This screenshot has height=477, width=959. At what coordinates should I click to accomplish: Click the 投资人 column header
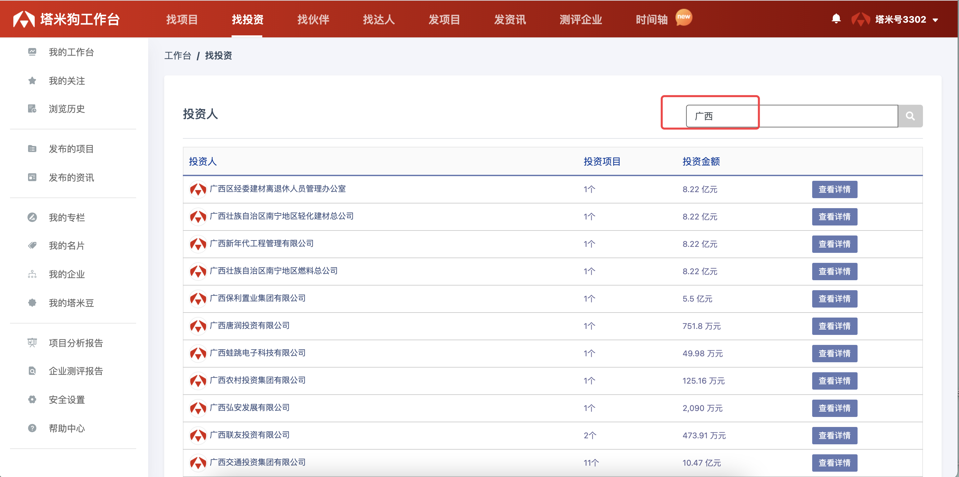pyautogui.click(x=203, y=161)
